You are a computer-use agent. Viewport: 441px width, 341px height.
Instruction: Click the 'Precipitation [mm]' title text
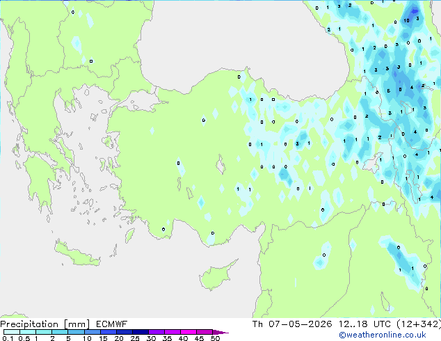pos(45,324)
